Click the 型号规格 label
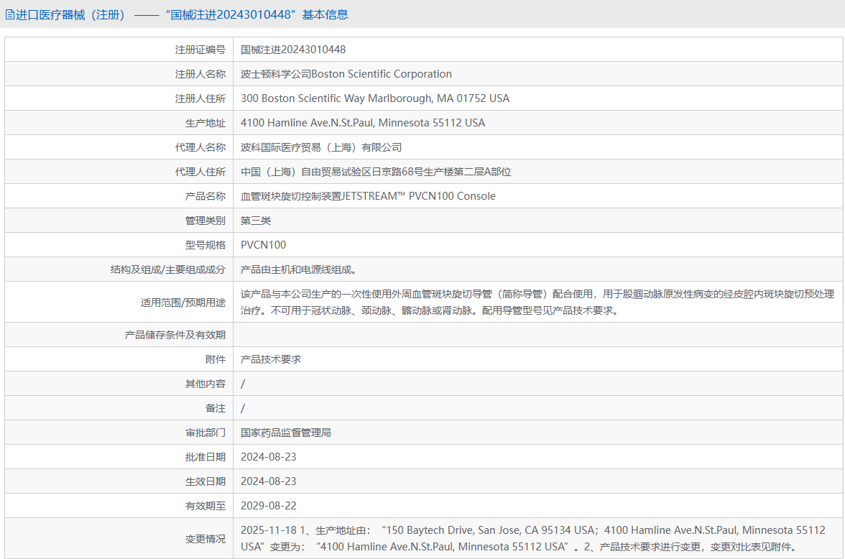 (206, 245)
